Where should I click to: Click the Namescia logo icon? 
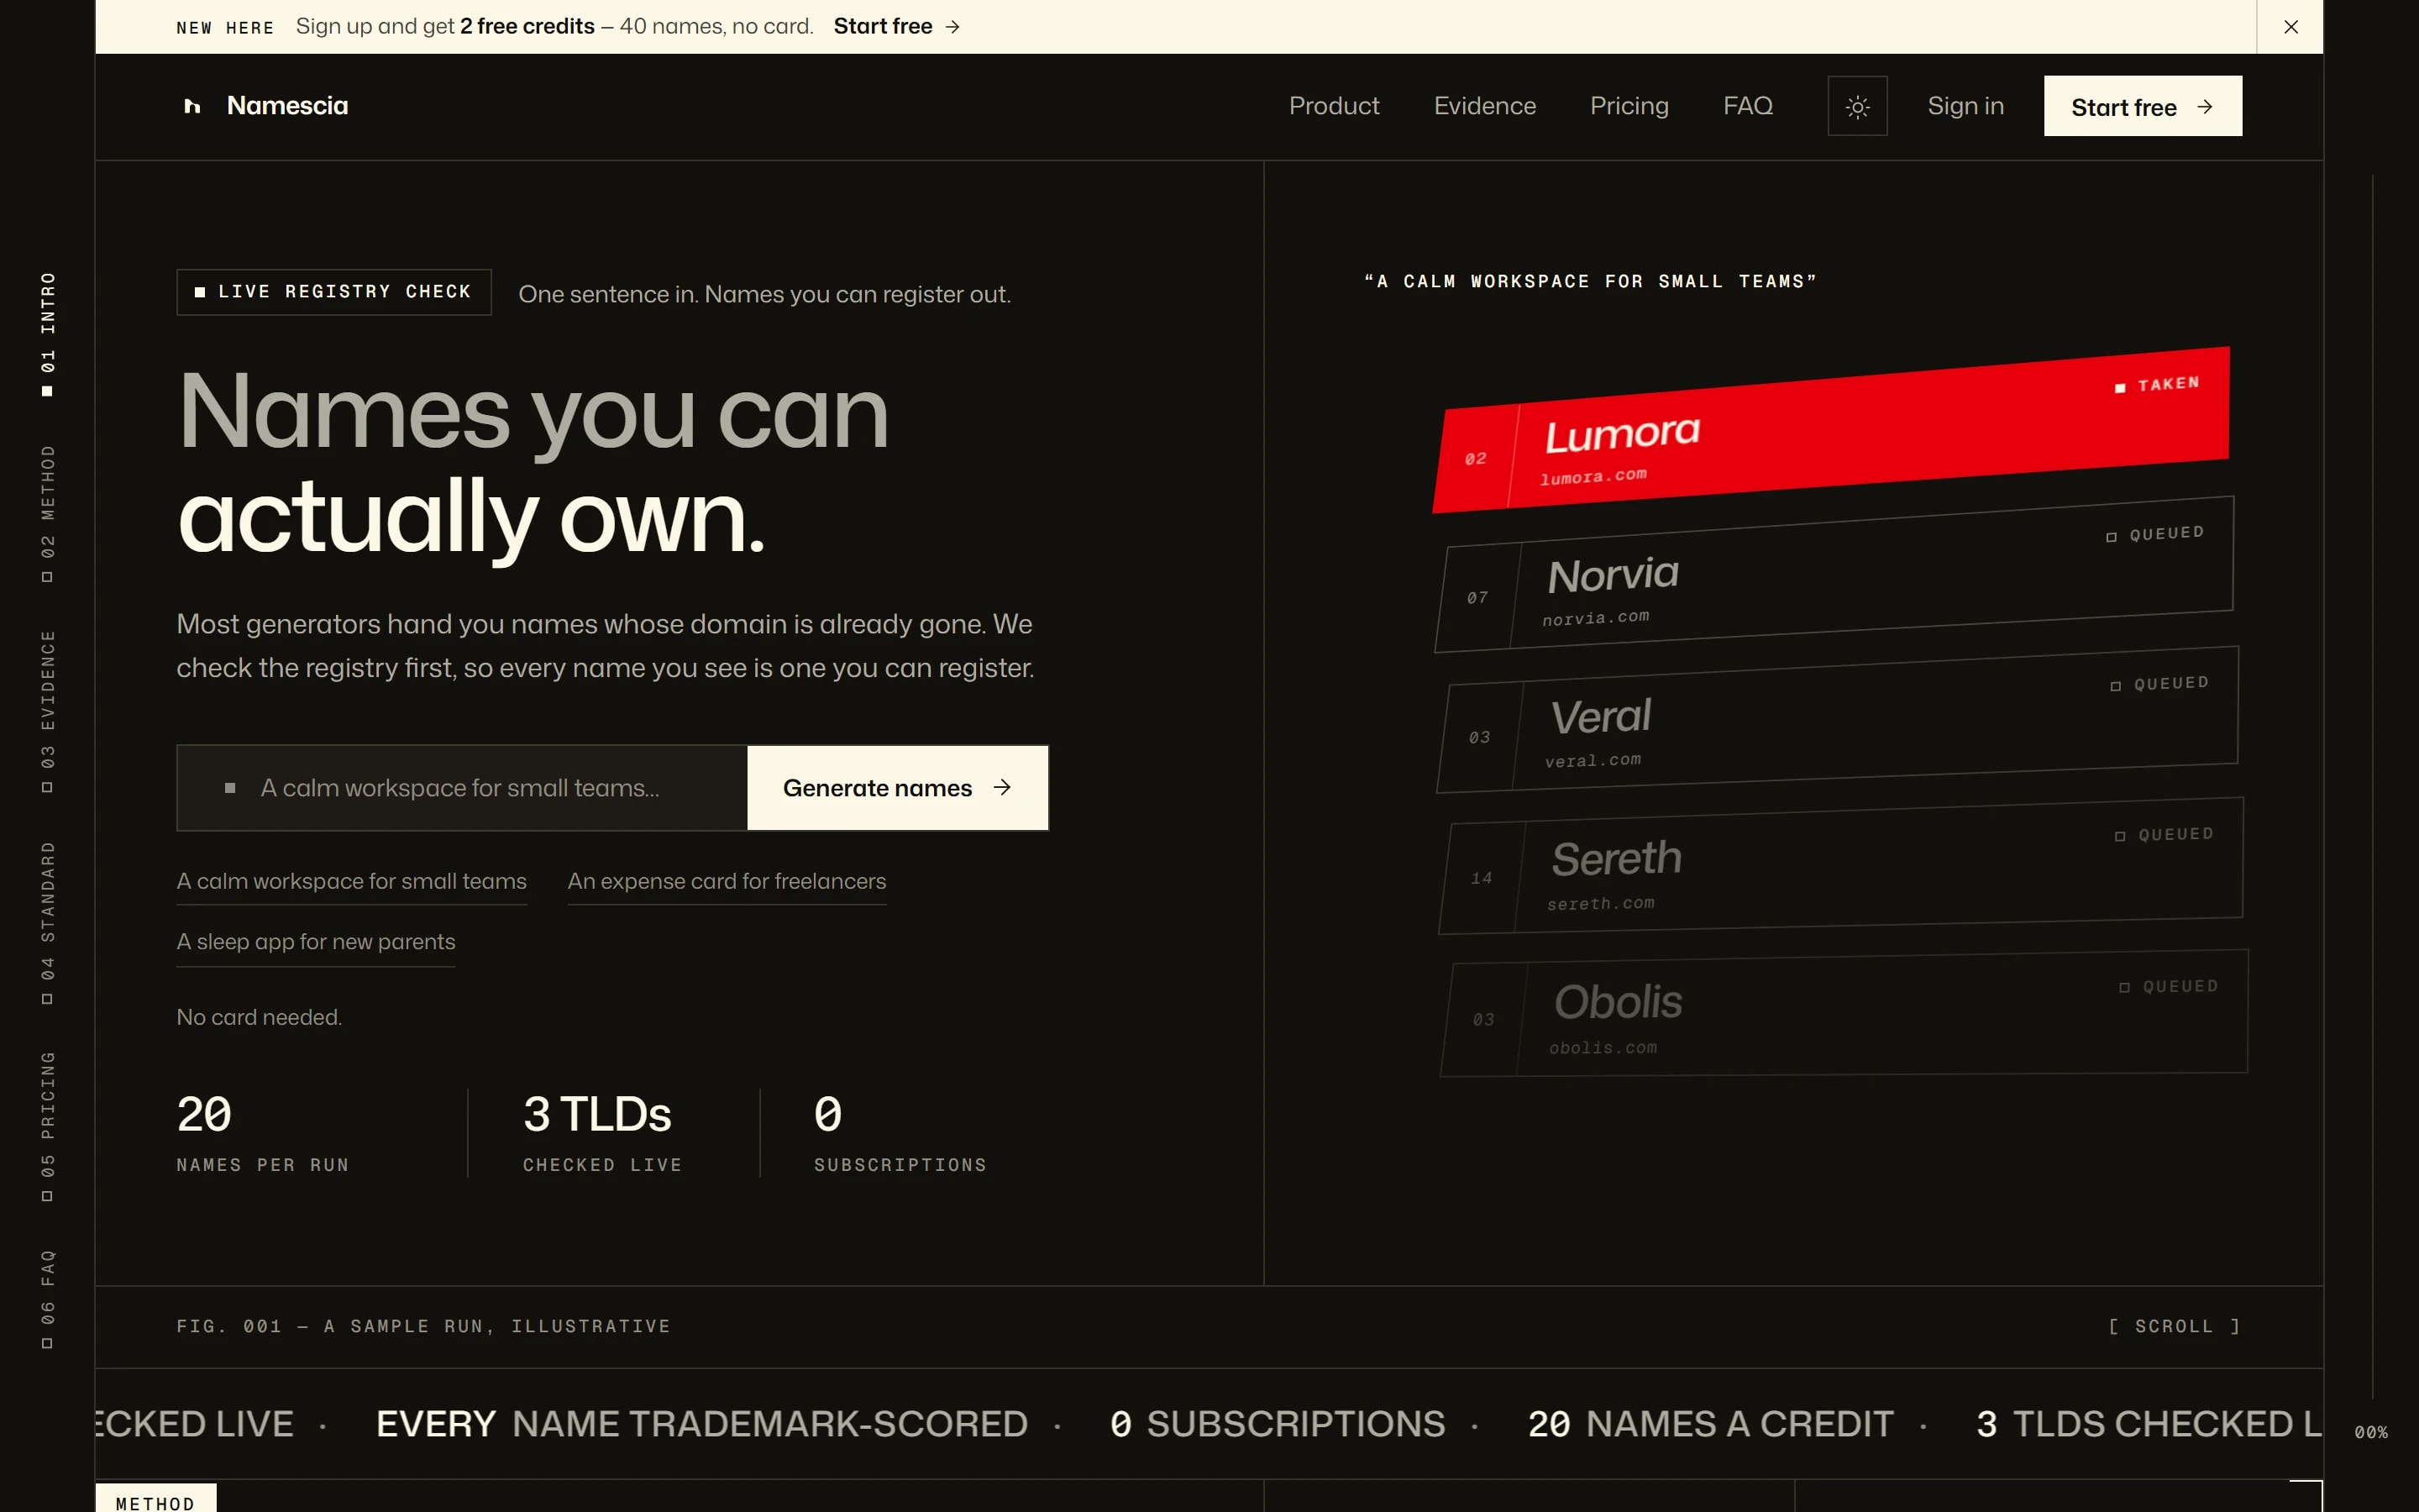point(193,106)
